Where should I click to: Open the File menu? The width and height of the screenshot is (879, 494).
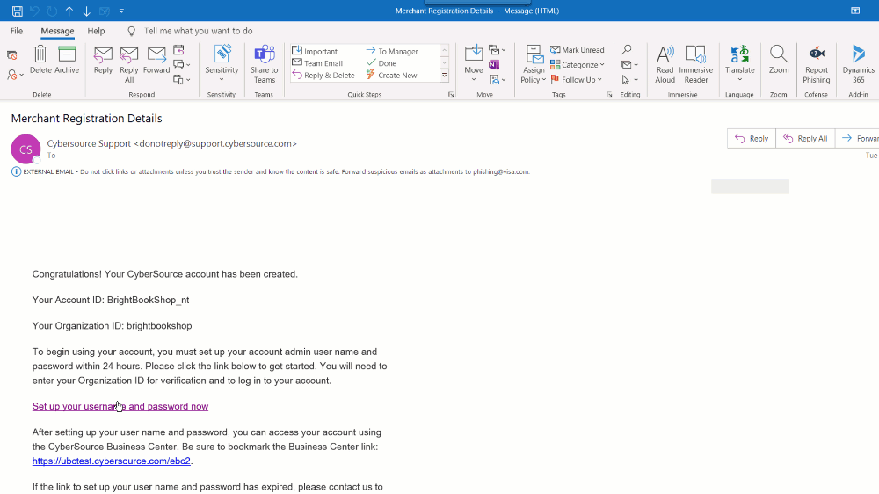coord(17,31)
